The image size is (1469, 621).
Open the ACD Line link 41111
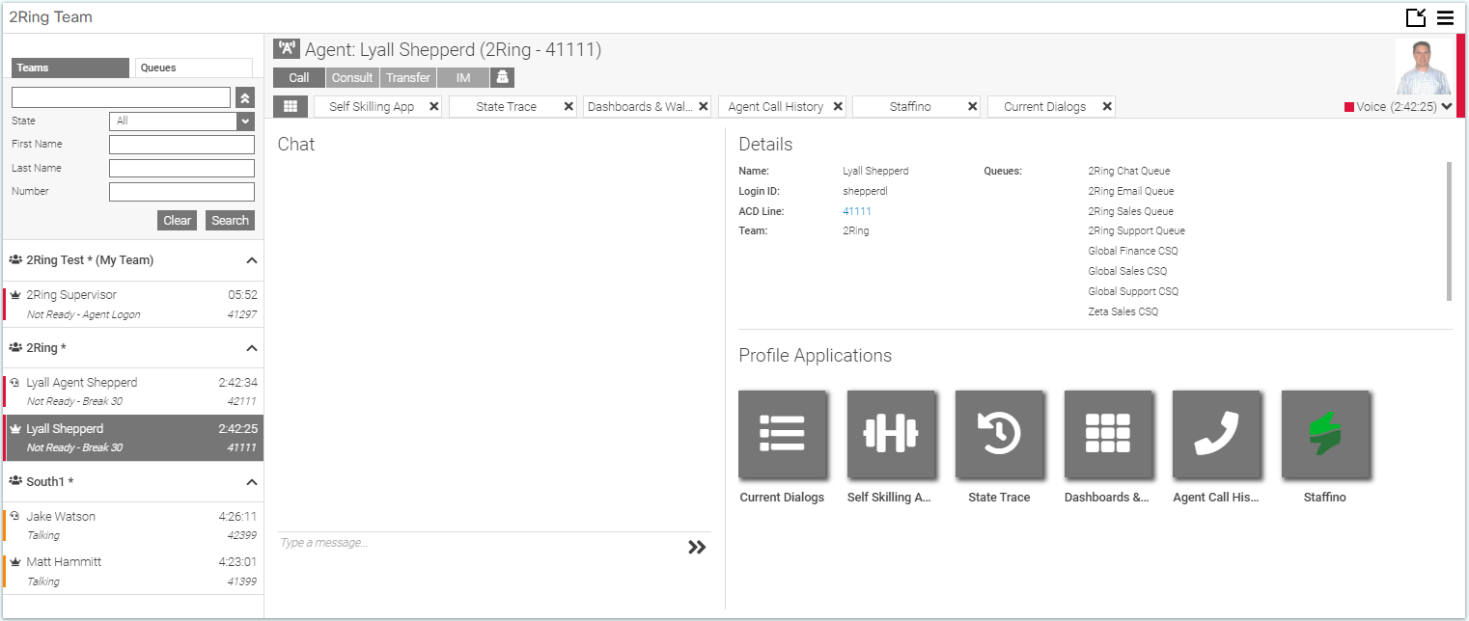856,211
